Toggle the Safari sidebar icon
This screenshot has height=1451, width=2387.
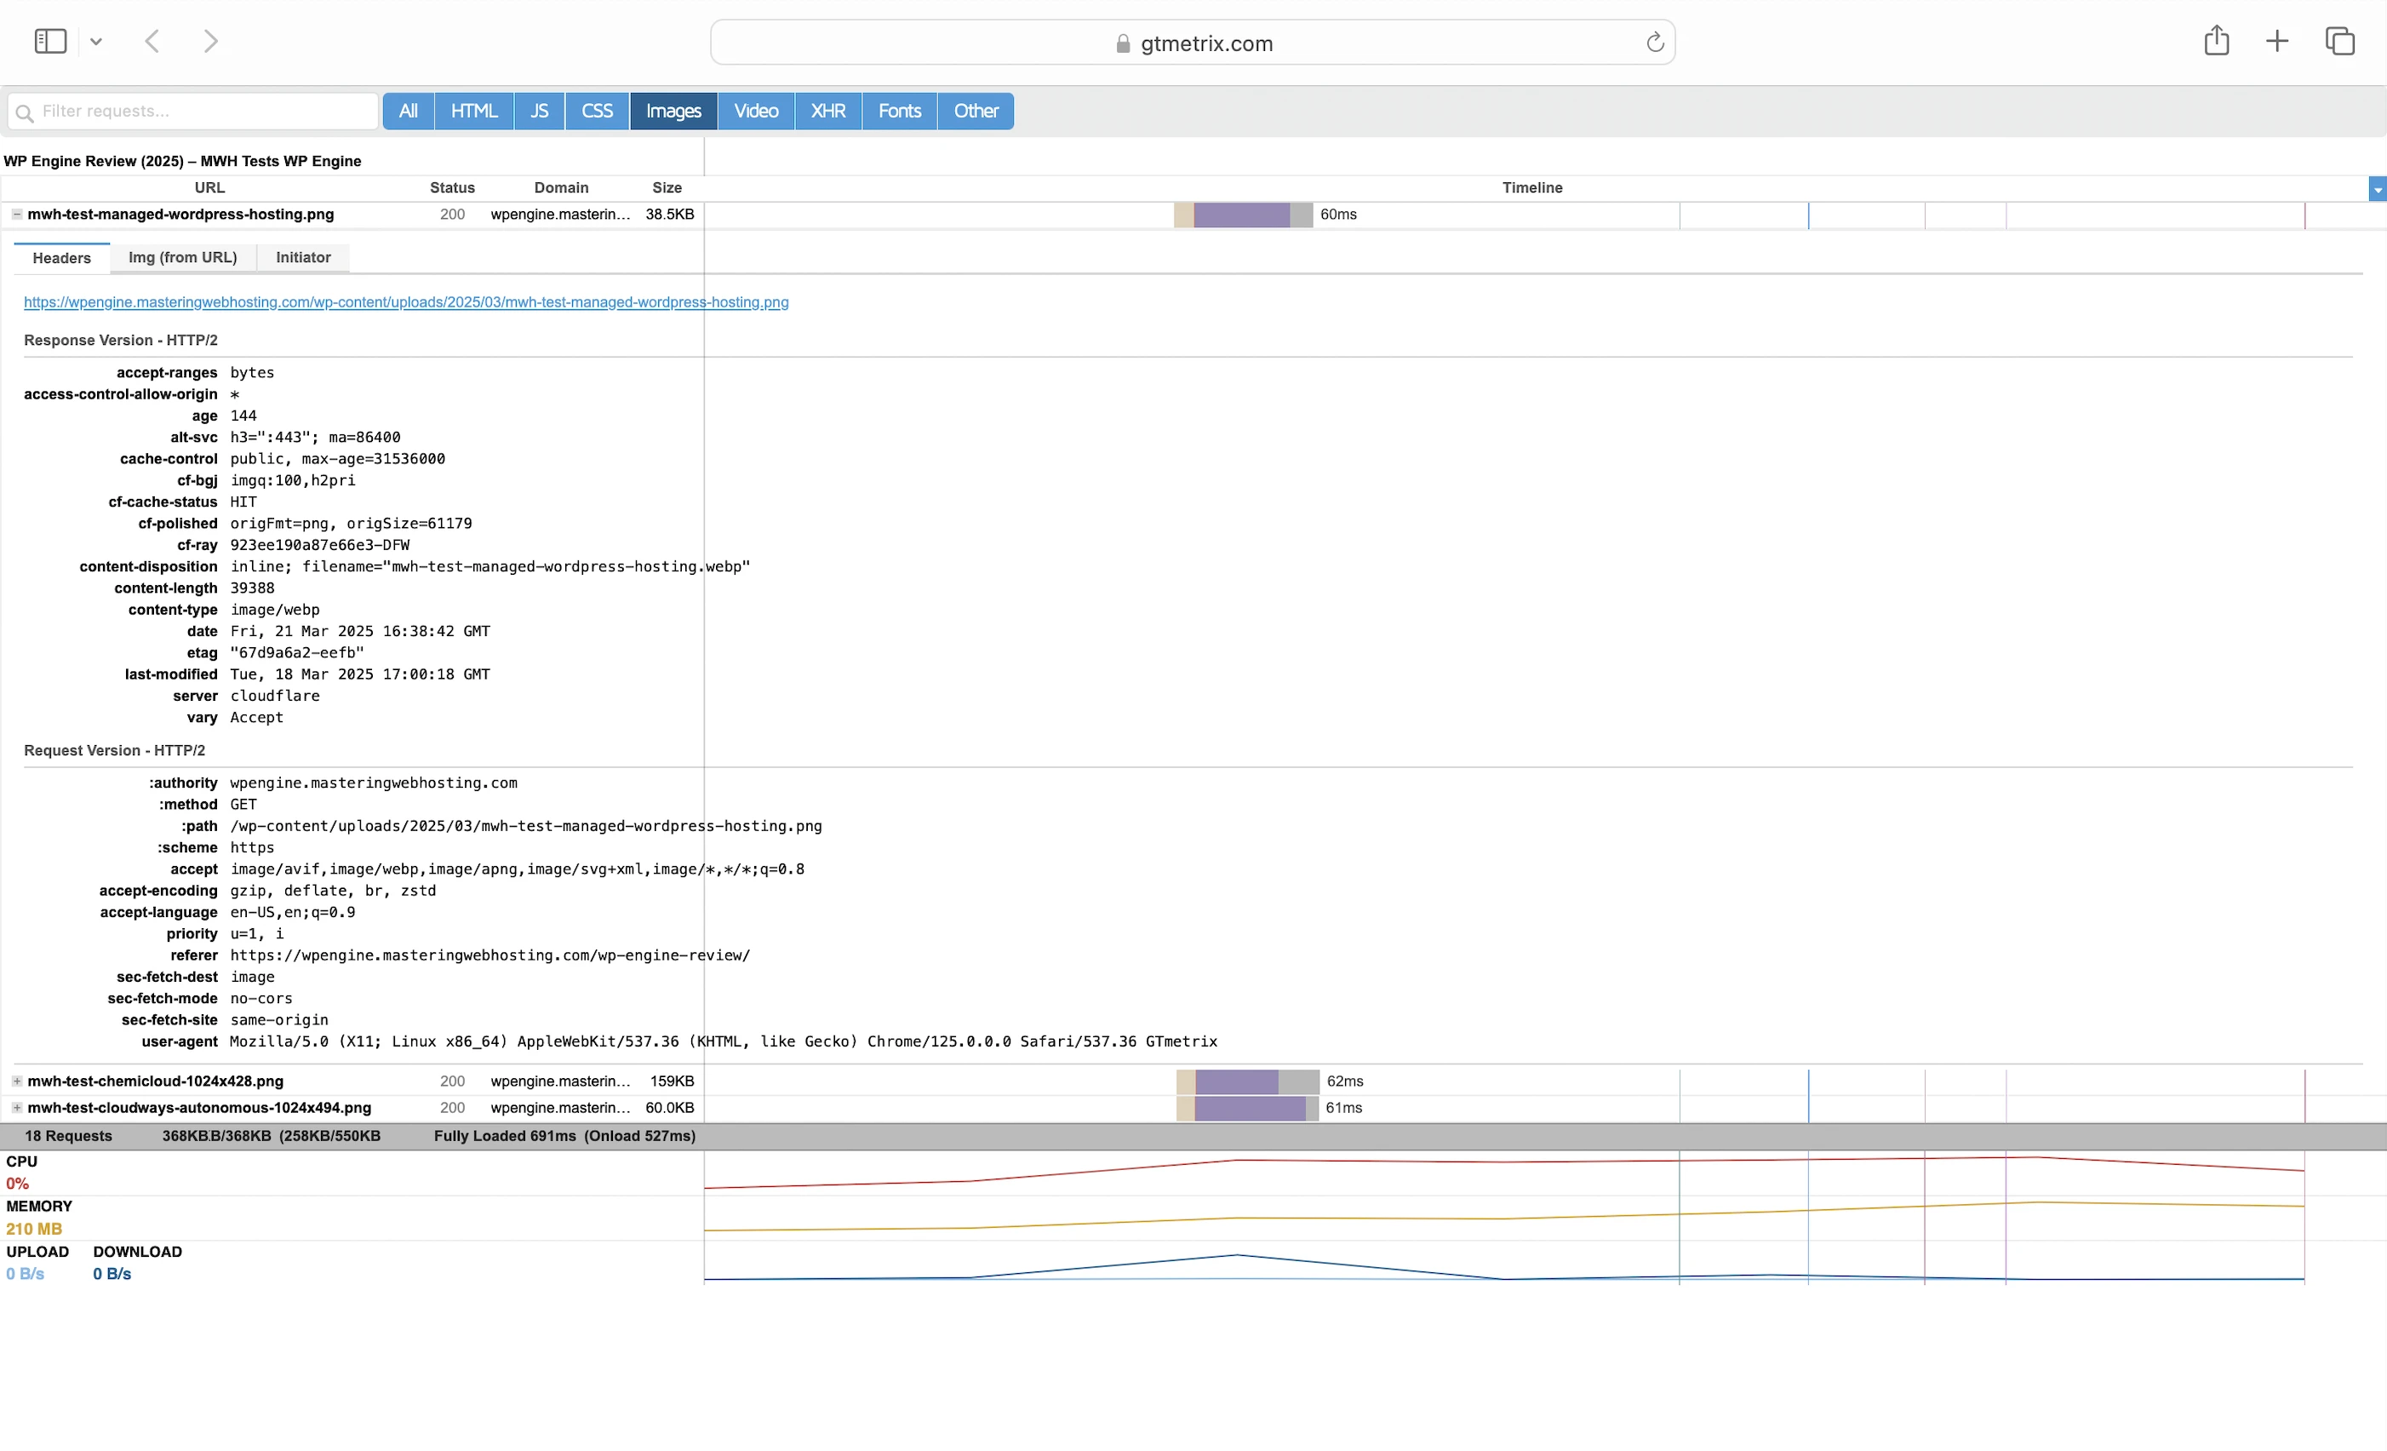click(50, 42)
